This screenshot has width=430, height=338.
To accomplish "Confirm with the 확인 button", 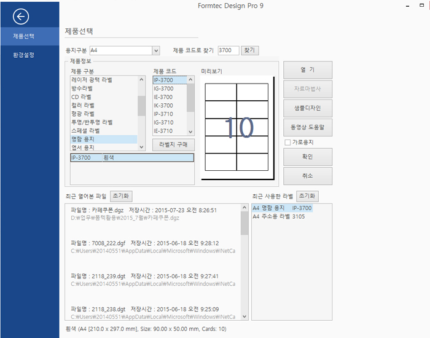I will 308,157.
